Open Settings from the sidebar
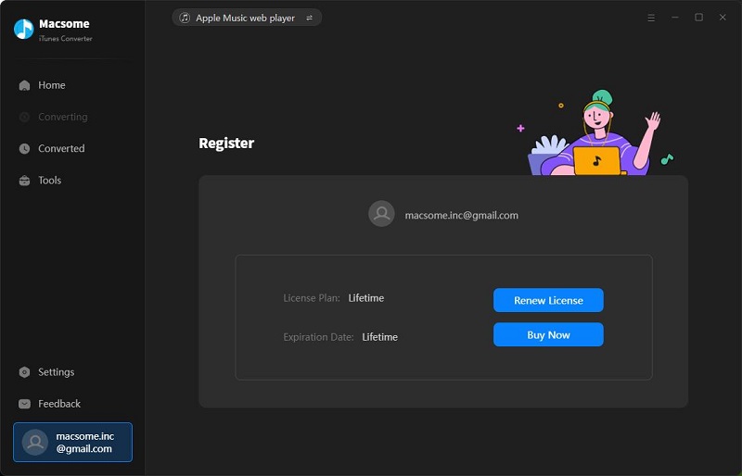The width and height of the screenshot is (742, 476). [x=57, y=372]
